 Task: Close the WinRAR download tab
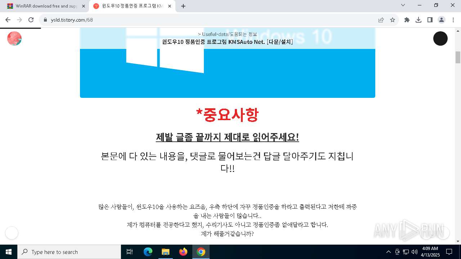coord(84,6)
